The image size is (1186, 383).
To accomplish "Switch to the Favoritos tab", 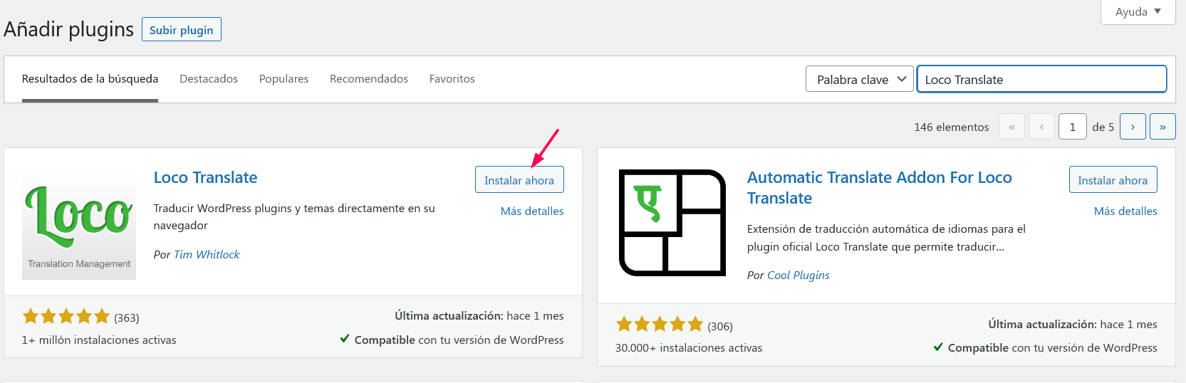I will pos(452,79).
